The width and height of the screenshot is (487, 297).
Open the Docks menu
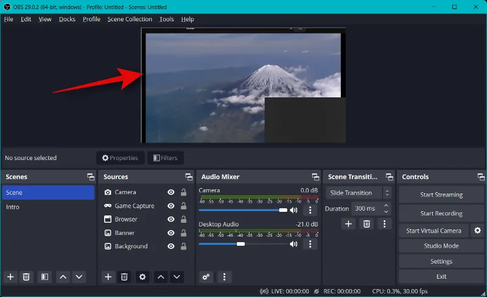pos(67,19)
